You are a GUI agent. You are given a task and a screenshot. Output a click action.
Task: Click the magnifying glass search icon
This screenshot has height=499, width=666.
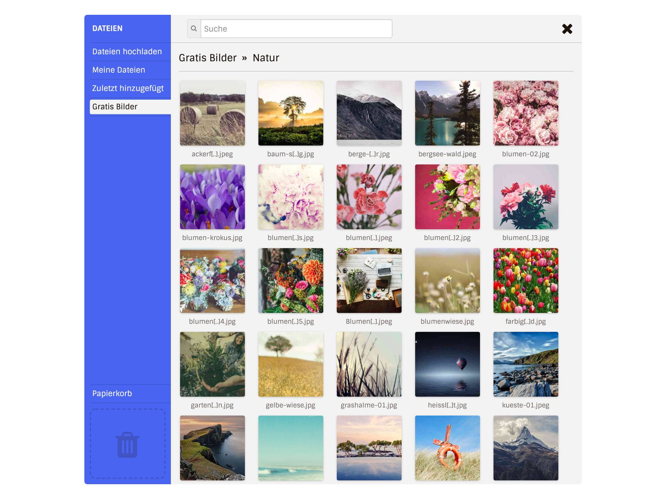194,29
